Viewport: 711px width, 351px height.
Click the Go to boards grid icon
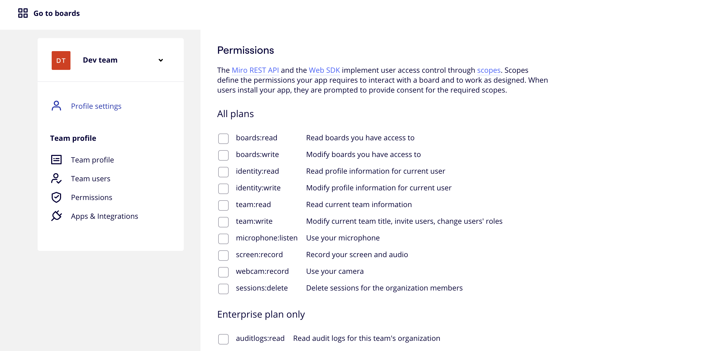[x=23, y=13]
